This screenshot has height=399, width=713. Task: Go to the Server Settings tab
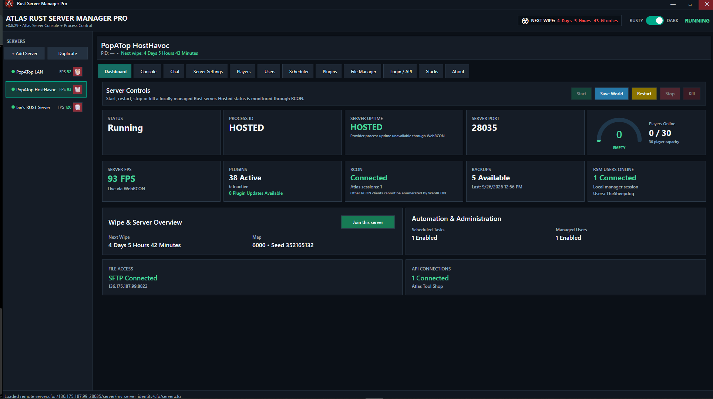coord(208,71)
